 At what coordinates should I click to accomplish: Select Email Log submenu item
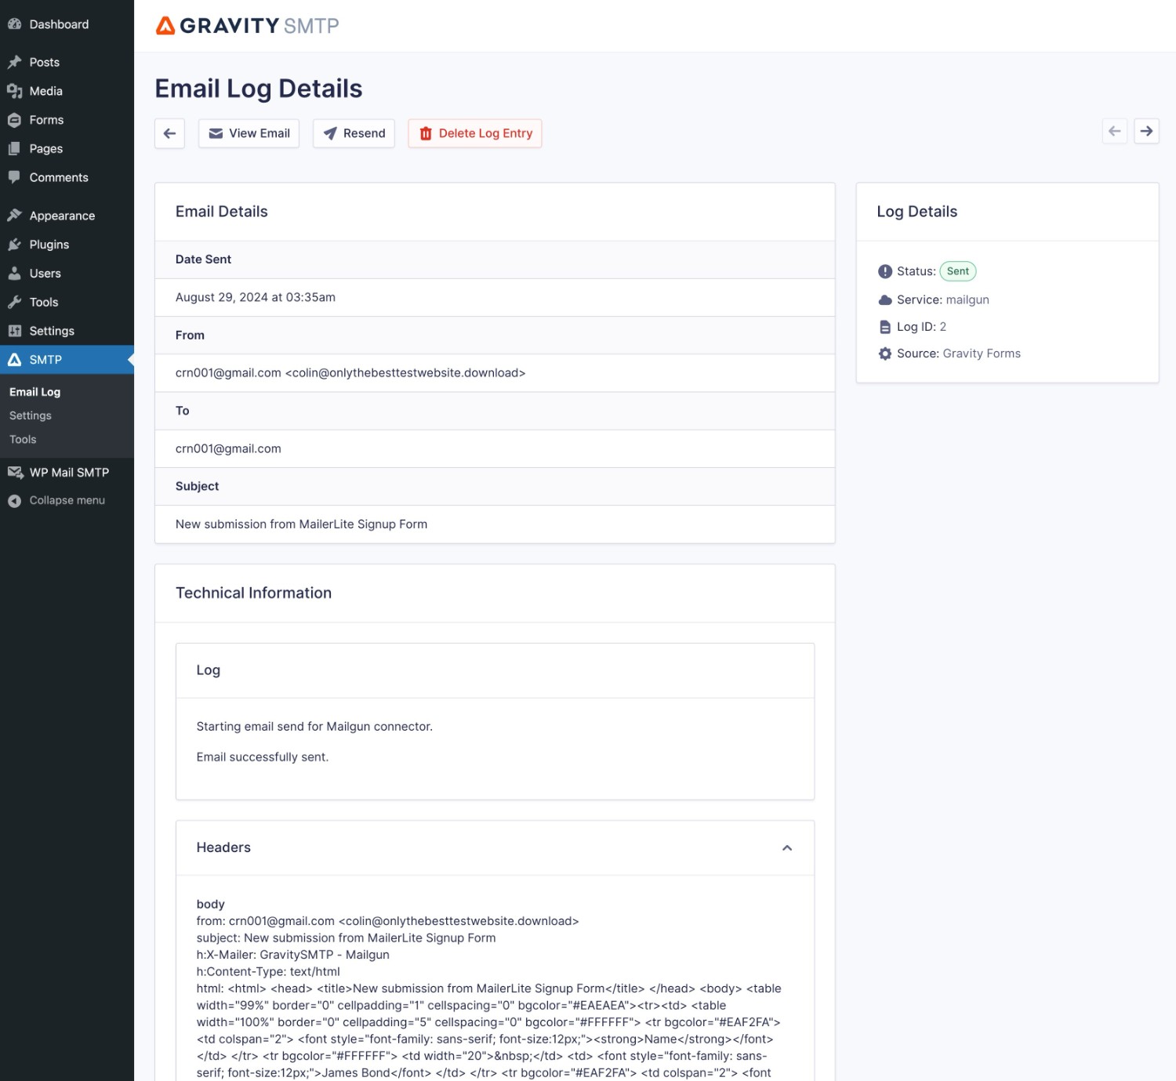[34, 392]
